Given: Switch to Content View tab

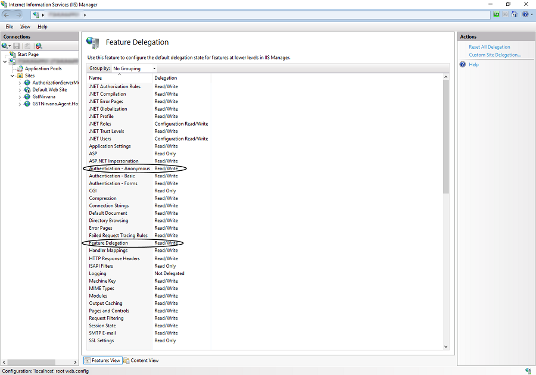Looking at the screenshot, I should 141,360.
